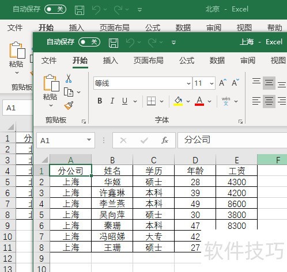Open the font size 11 dropdown
Viewport: 287px width, 272px height.
212,83
